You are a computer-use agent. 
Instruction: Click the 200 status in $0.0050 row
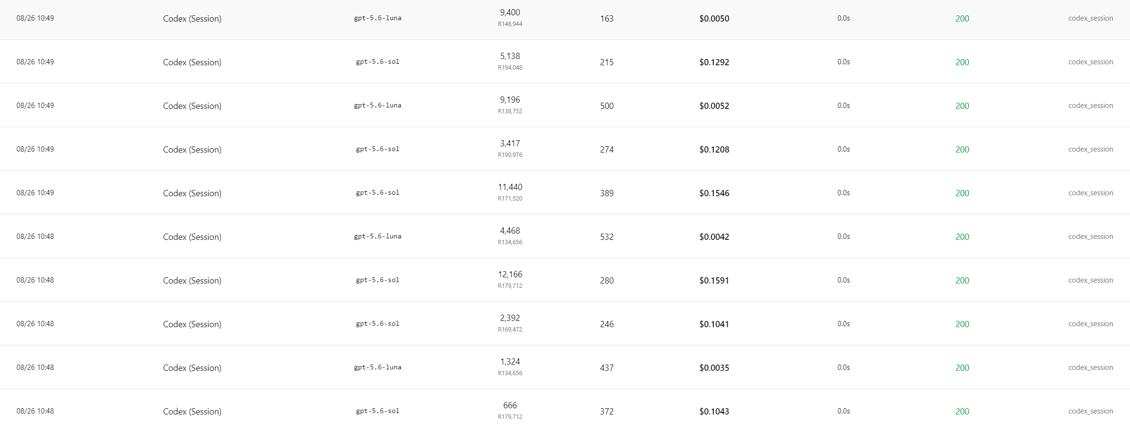[x=962, y=19]
